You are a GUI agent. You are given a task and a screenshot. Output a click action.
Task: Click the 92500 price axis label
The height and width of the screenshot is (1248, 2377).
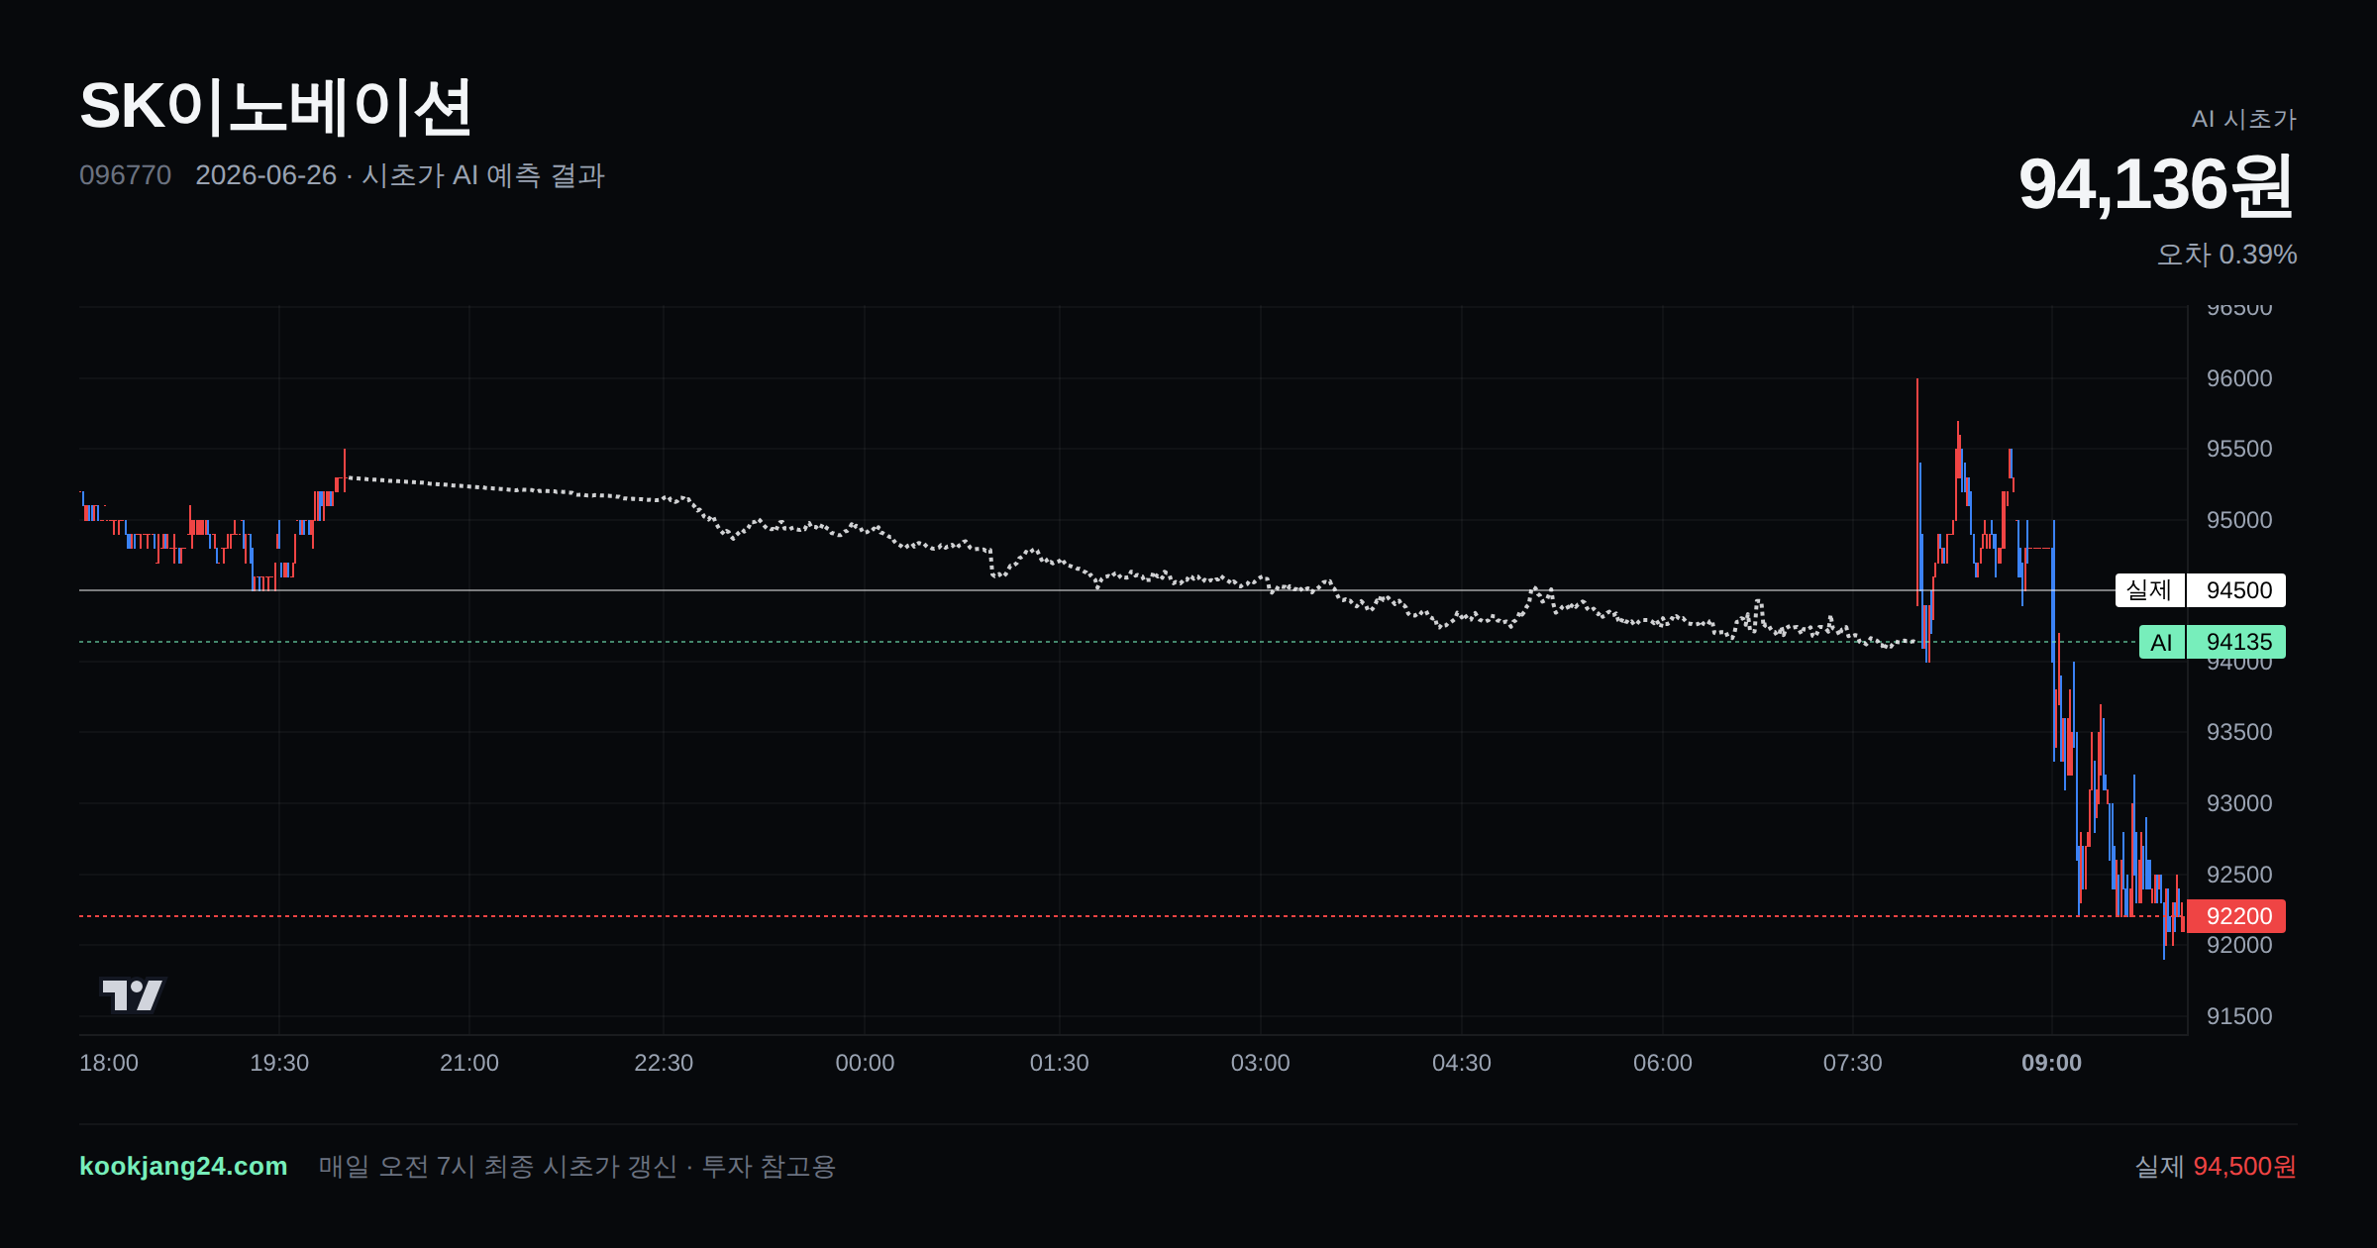tap(2239, 875)
